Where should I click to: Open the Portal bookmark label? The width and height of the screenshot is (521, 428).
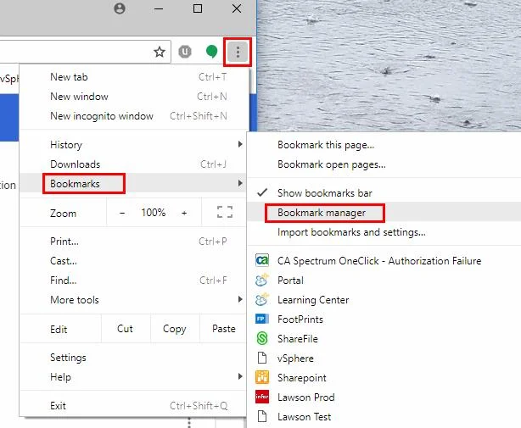coord(290,281)
